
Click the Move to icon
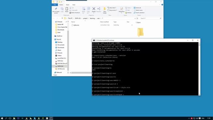tap(84, 9)
